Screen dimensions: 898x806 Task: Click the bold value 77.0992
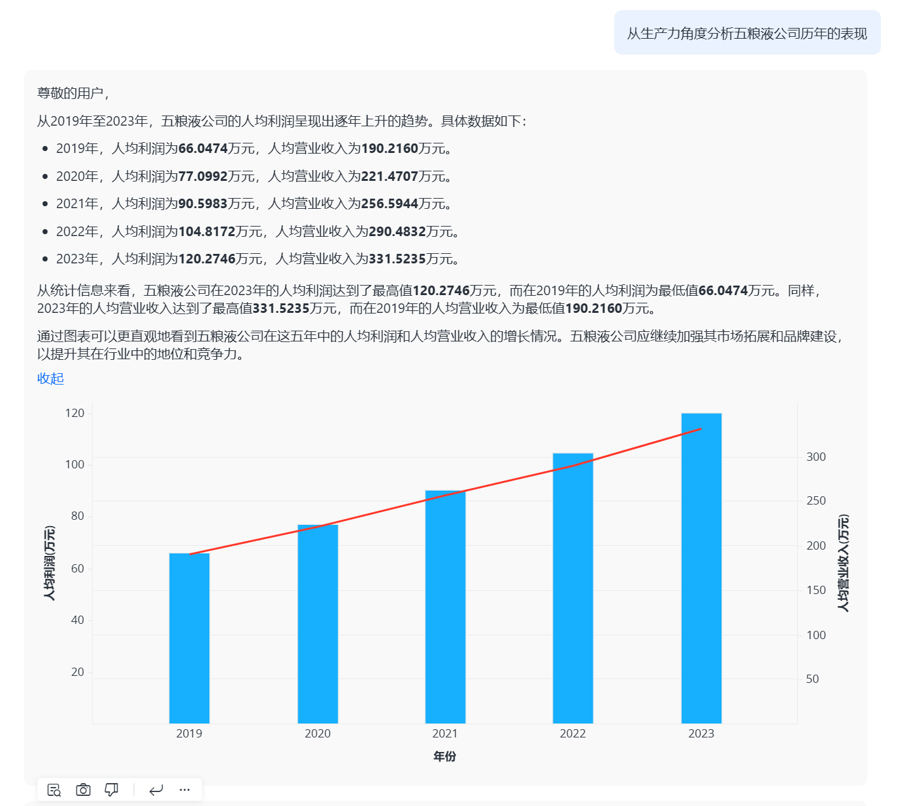point(203,176)
